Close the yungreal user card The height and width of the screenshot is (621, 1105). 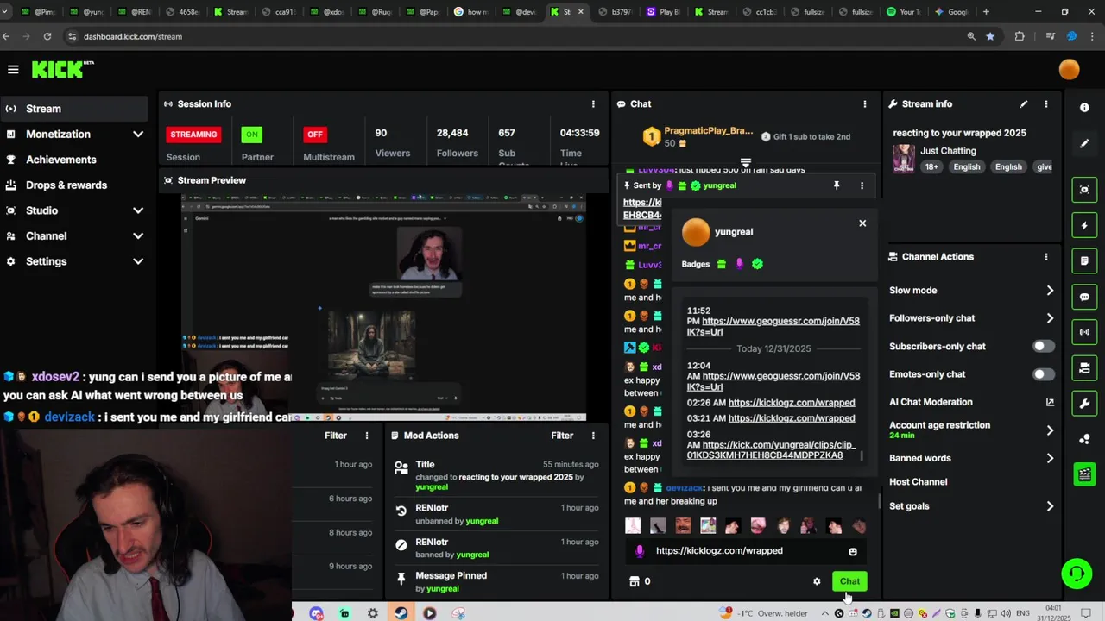tap(862, 223)
